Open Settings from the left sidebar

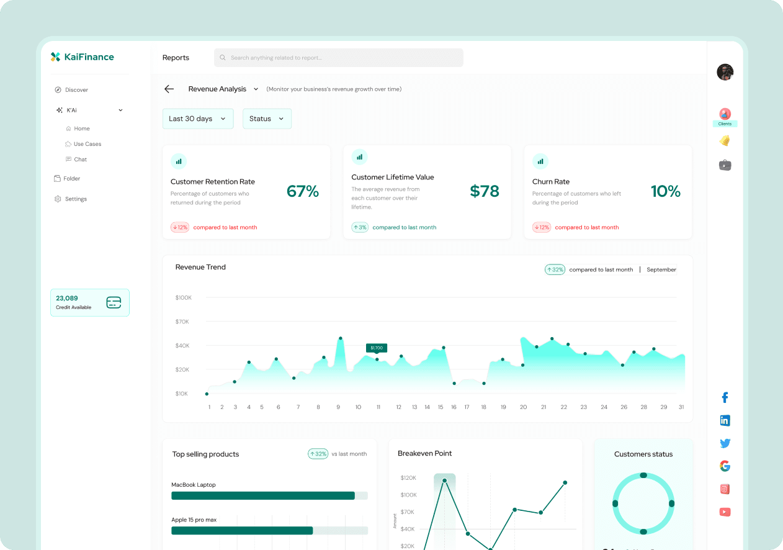(x=76, y=199)
